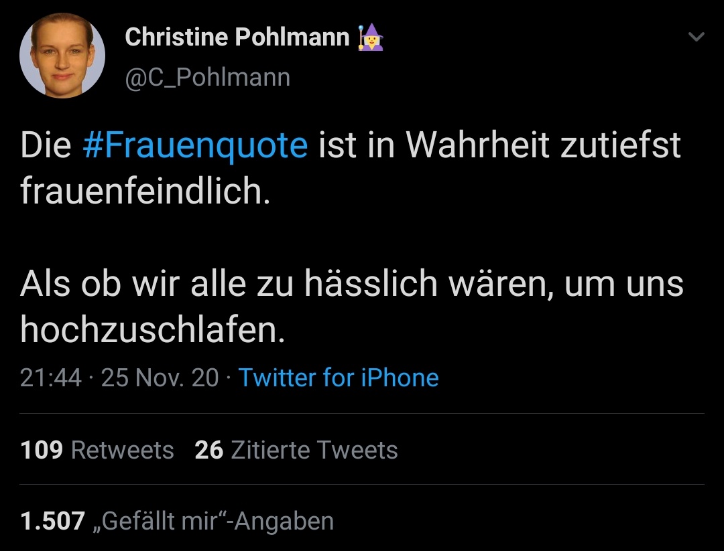View the Retweets list label
This screenshot has height=551, width=724.
point(122,450)
